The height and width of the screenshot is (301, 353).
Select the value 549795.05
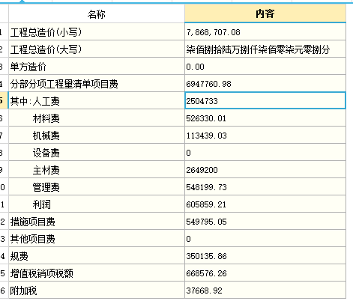point(265,221)
